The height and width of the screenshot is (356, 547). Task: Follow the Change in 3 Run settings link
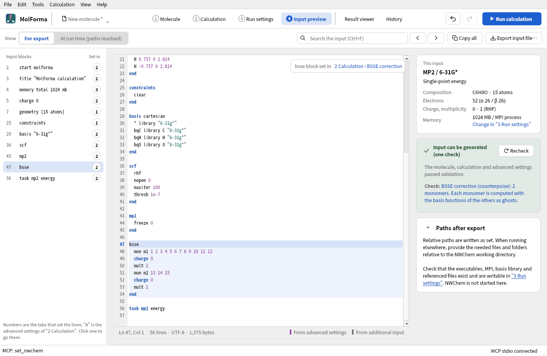(501, 124)
